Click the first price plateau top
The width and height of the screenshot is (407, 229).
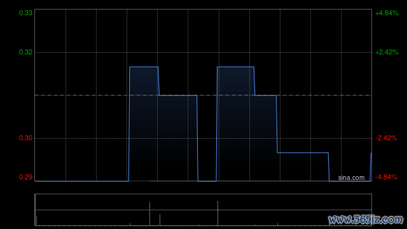[x=144, y=67]
